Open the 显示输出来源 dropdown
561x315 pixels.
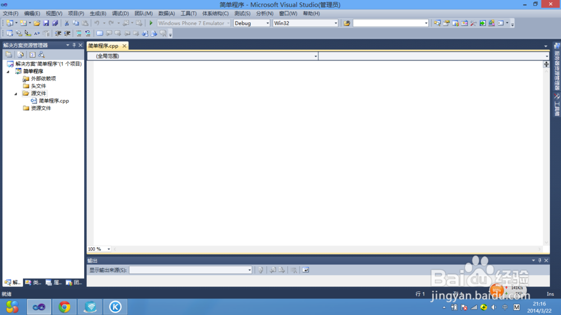(250, 270)
